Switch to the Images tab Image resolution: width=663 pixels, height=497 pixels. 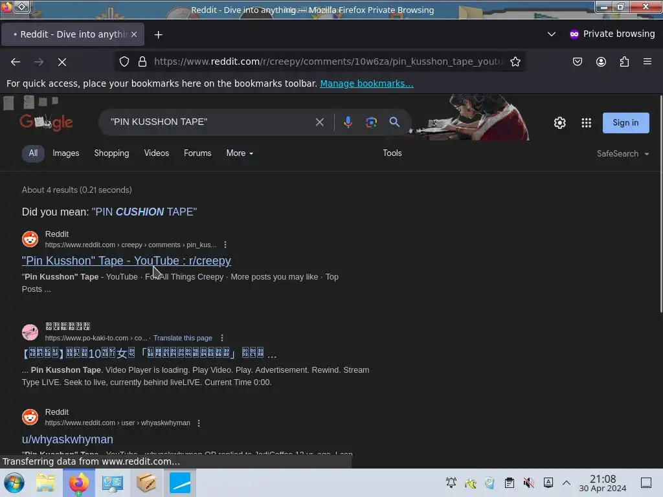coord(66,153)
